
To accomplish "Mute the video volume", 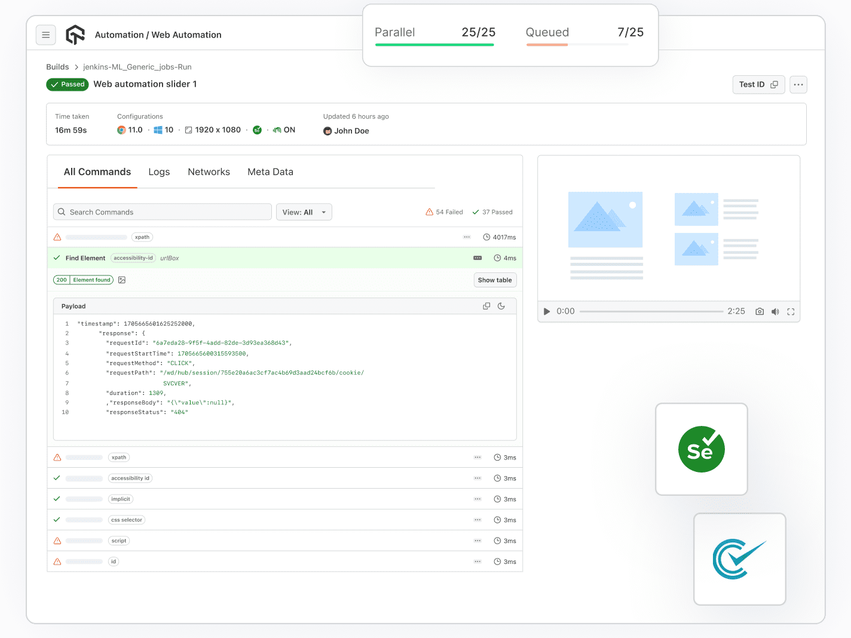I will pos(775,311).
